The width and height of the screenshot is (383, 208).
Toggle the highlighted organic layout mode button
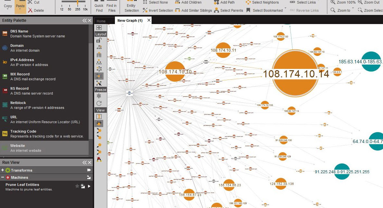[x=99, y=76]
